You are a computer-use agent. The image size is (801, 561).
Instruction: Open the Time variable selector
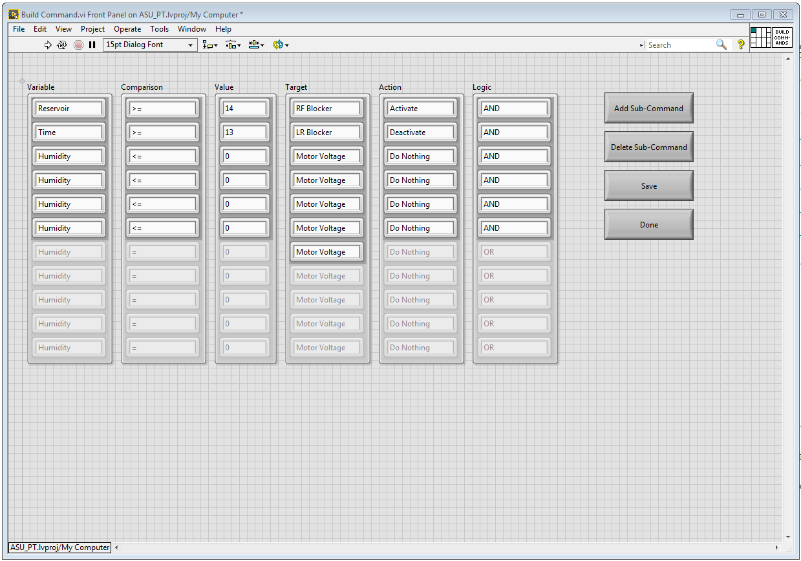pyautogui.click(x=69, y=132)
